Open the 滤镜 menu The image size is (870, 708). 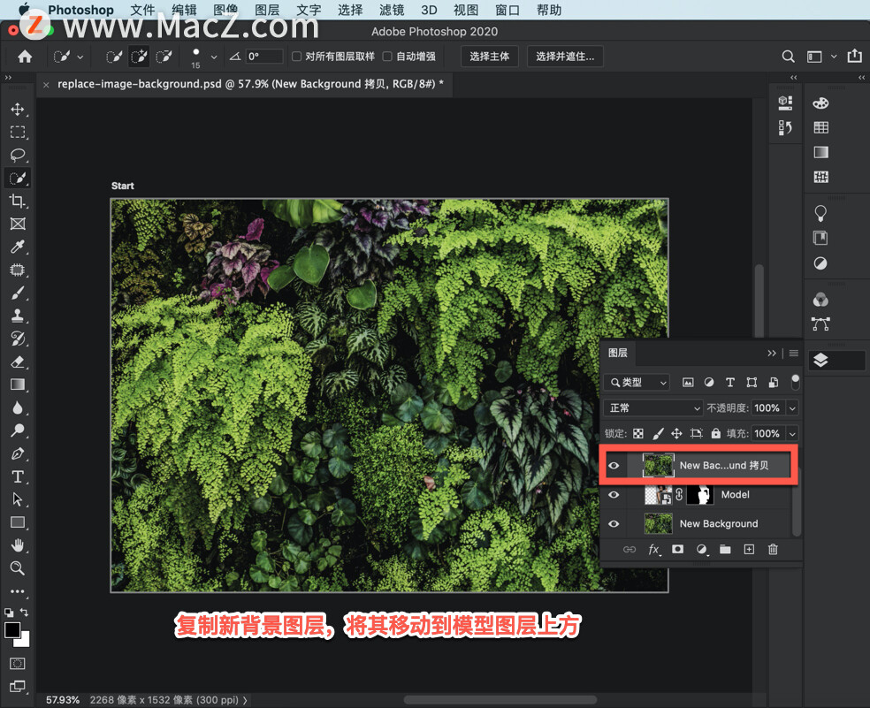(391, 11)
